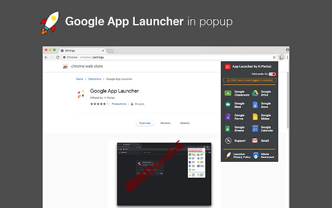The width and height of the screenshot is (332, 208).
Task: Open Google Classroom from the launcher popup
Action: [237, 93]
